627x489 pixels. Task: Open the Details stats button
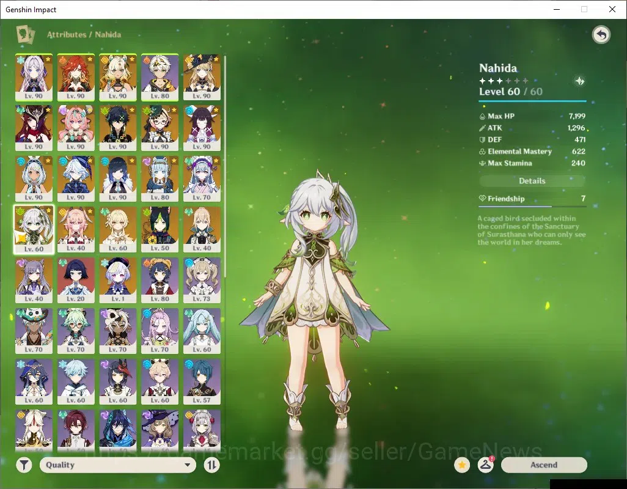pos(532,181)
